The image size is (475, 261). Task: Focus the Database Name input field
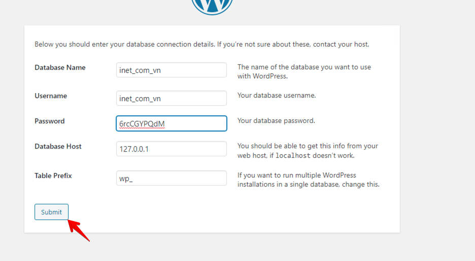pos(172,70)
